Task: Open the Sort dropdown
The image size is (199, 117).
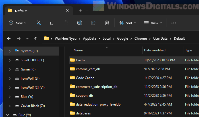Action: 128,23
